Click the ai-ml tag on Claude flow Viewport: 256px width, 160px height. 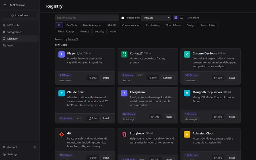[79, 119]
